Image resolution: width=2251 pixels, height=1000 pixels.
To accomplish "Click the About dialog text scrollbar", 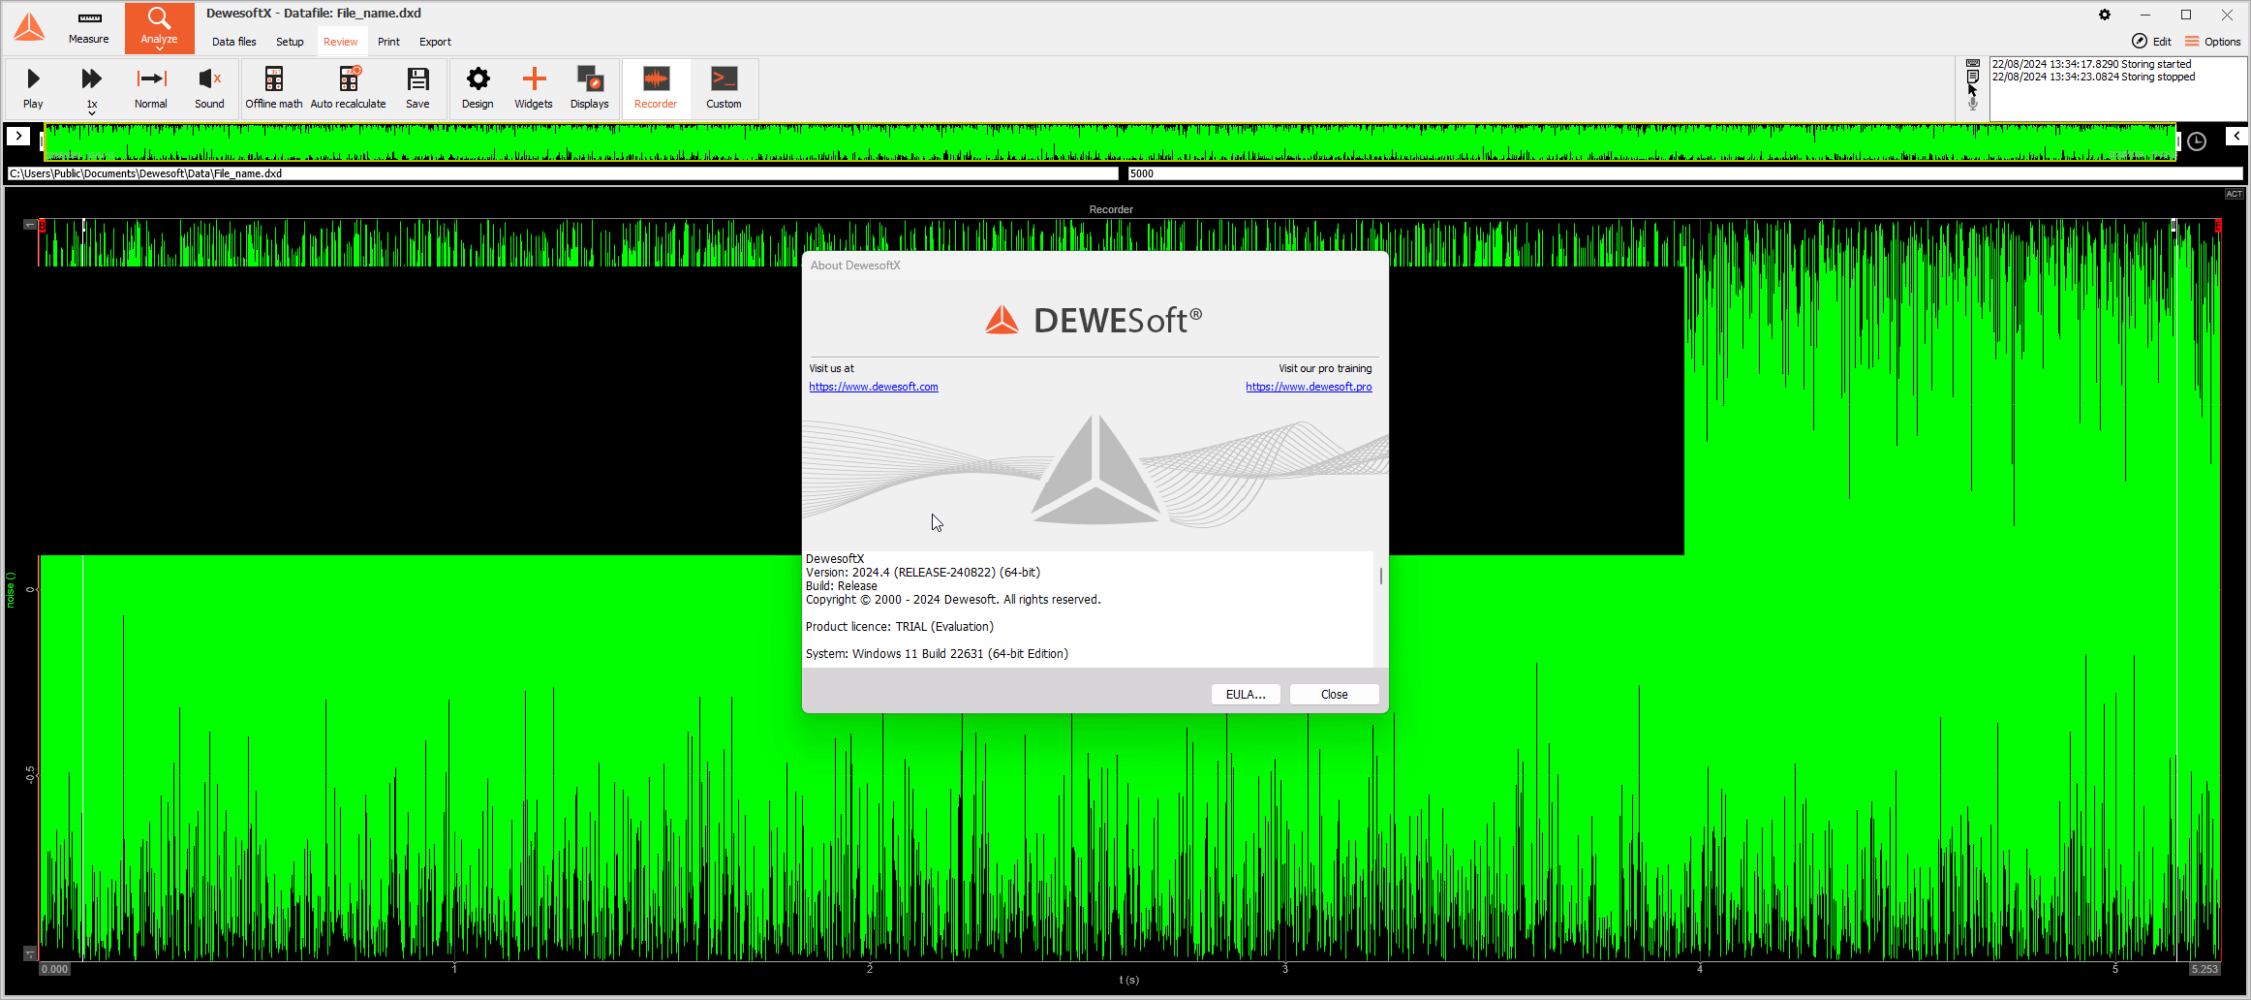I will coord(1380,577).
